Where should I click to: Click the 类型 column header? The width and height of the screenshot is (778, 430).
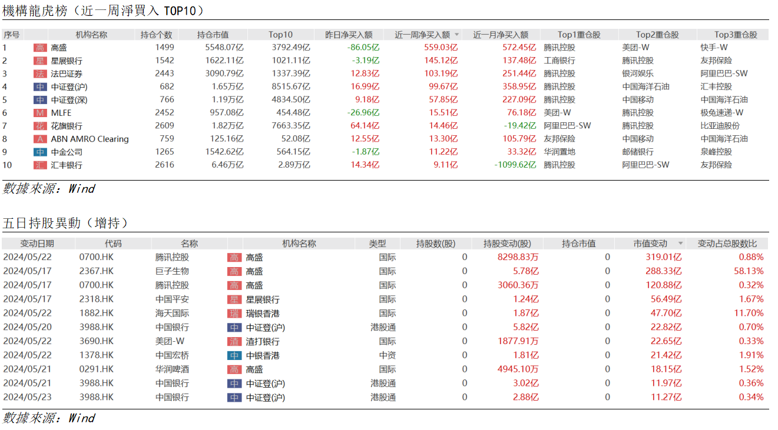378,244
